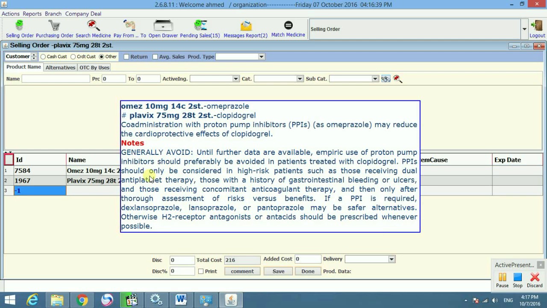The height and width of the screenshot is (308, 547).
Task: Click the Customer spinner arrows
Action: coord(34,56)
